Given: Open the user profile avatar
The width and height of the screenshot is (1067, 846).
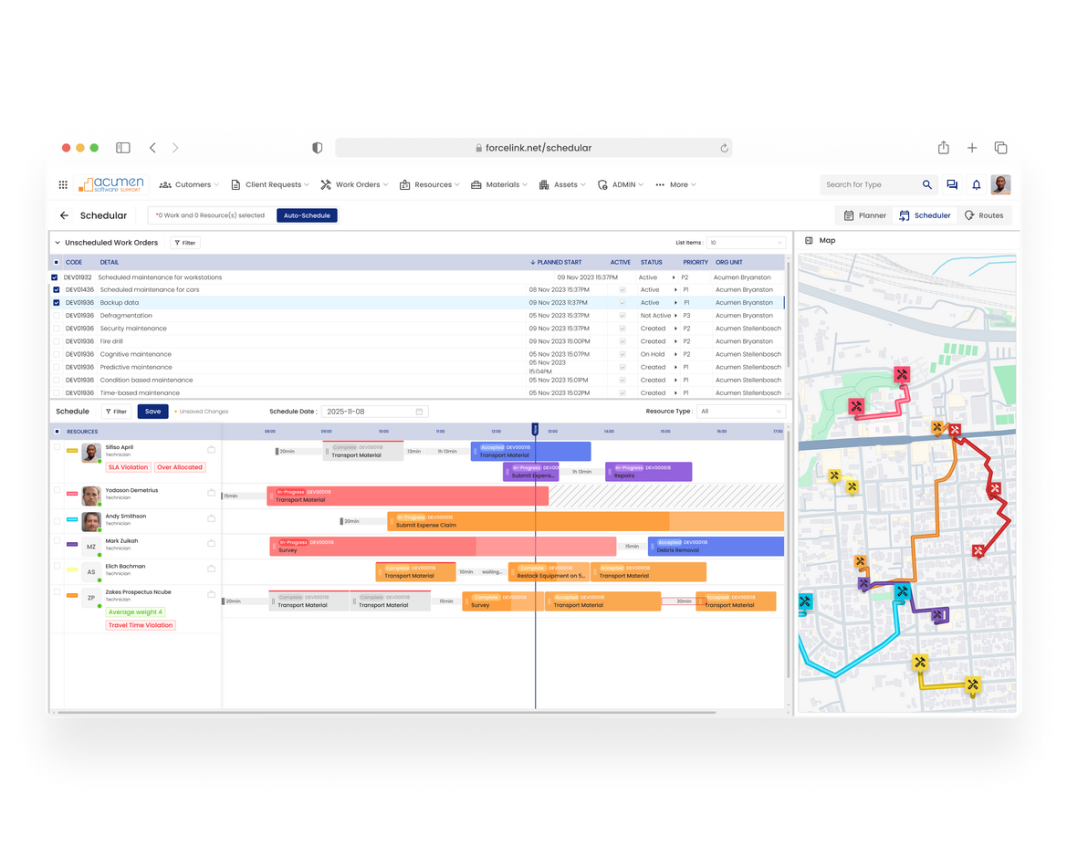Looking at the screenshot, I should pos(1000,184).
